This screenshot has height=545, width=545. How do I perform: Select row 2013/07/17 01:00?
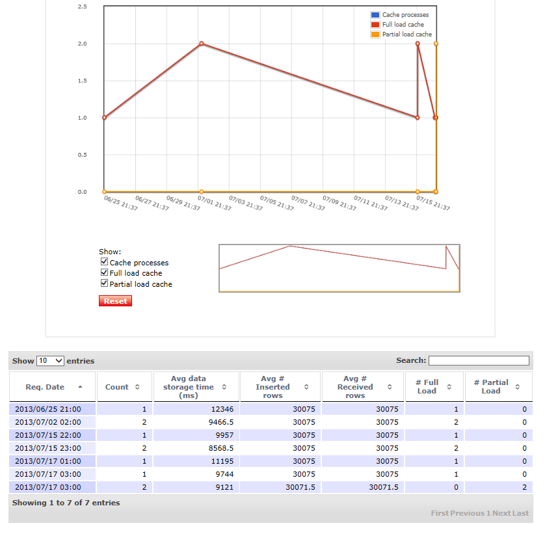coord(271,461)
